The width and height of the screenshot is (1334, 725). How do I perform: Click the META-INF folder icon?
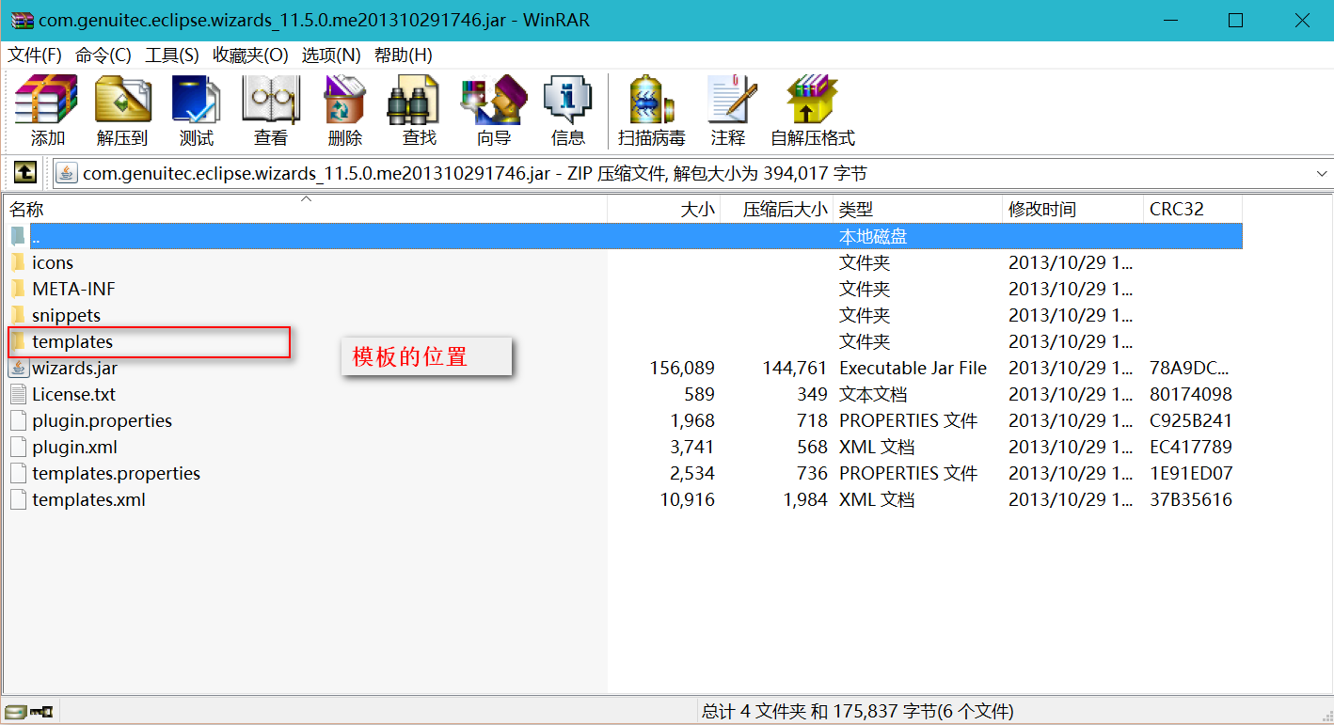pyautogui.click(x=18, y=289)
